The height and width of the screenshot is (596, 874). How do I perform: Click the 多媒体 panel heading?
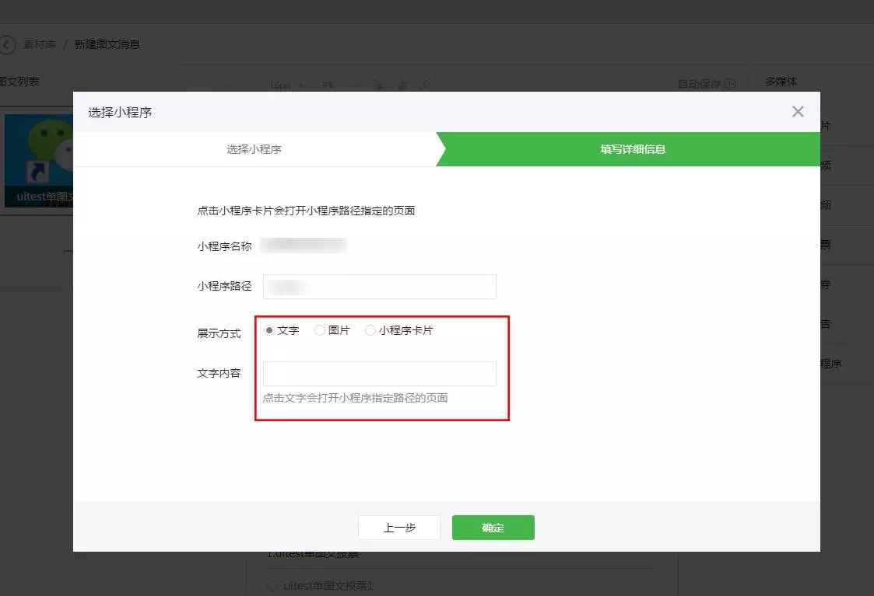point(781,82)
